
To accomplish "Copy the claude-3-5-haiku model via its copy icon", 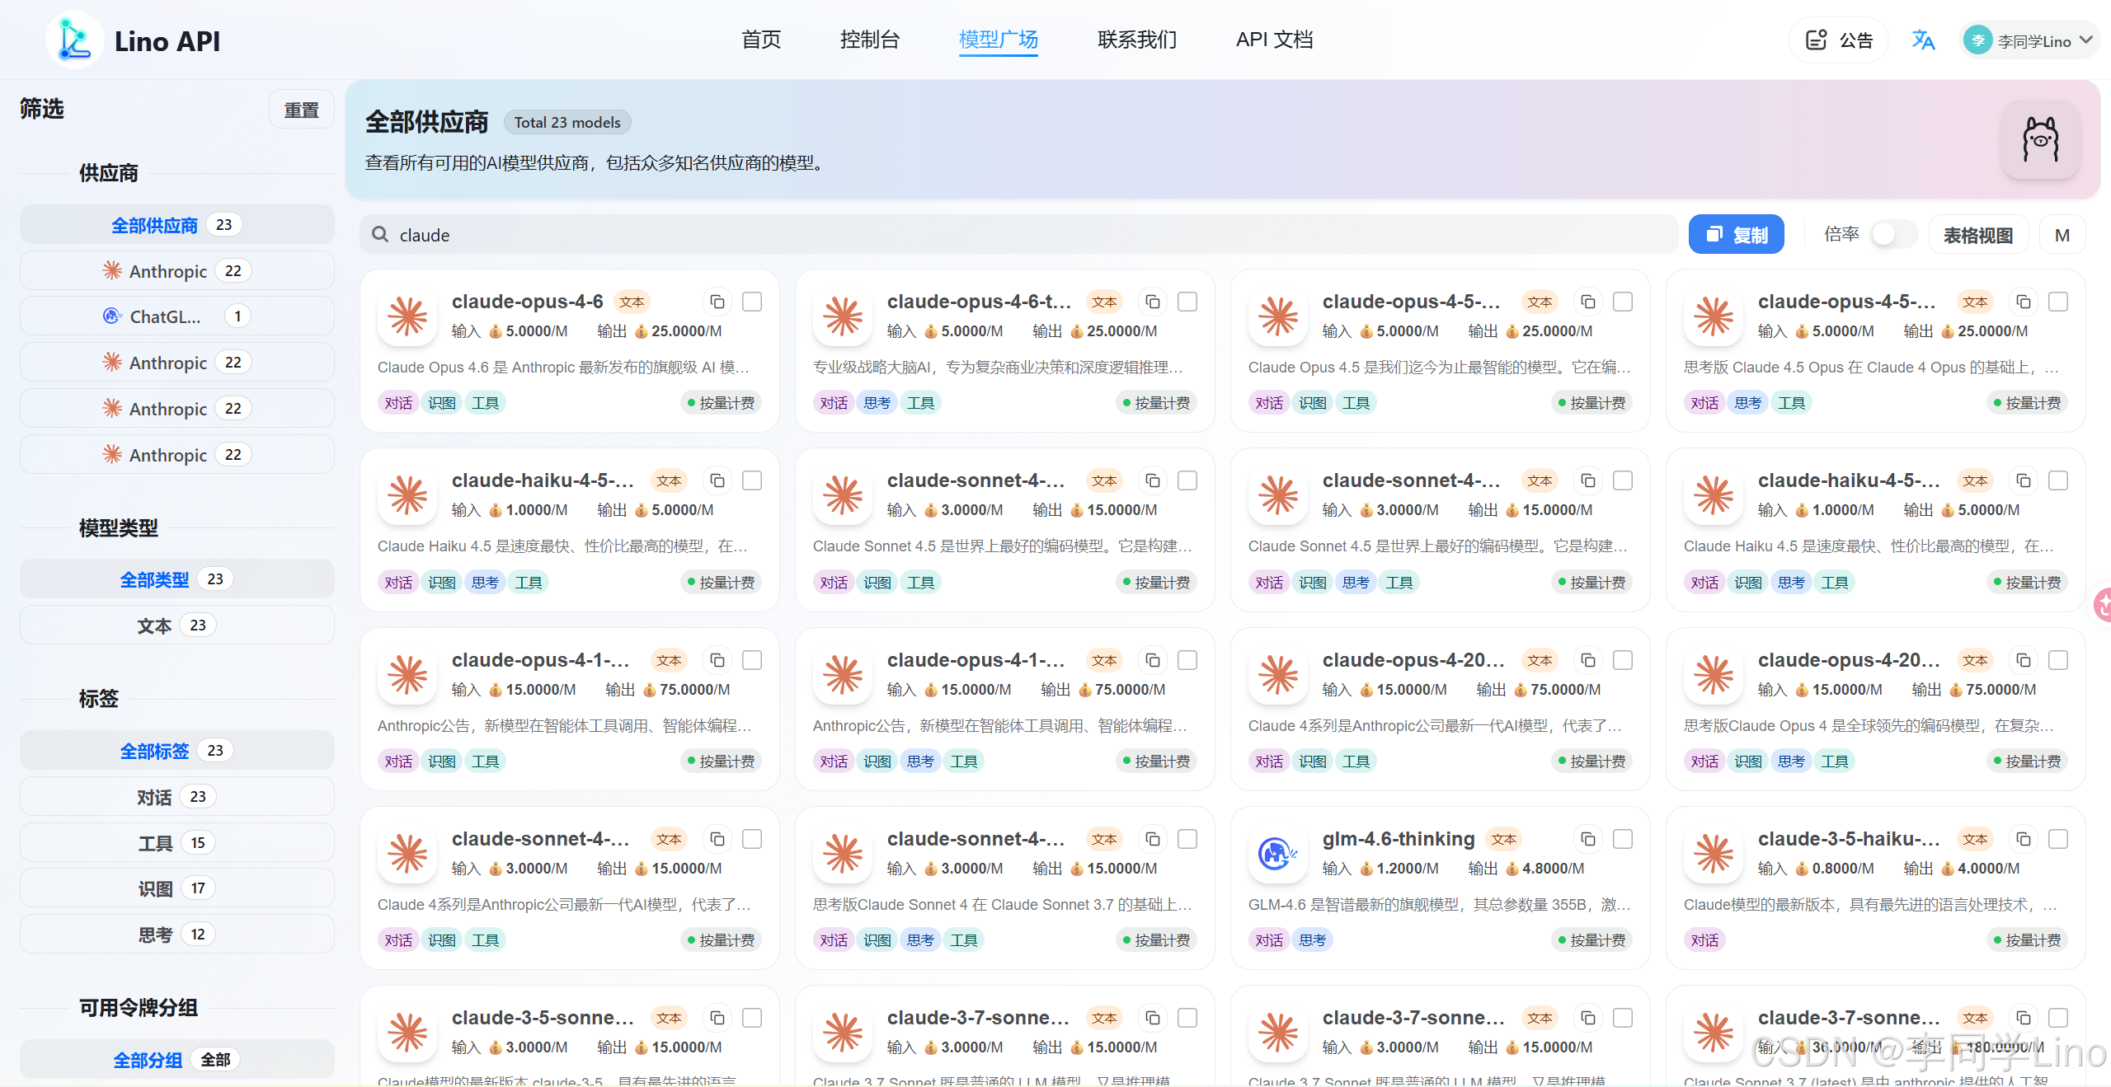I will [2022, 839].
